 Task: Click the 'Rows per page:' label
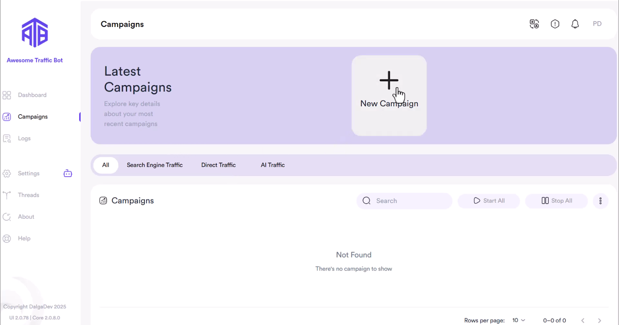[x=484, y=320]
